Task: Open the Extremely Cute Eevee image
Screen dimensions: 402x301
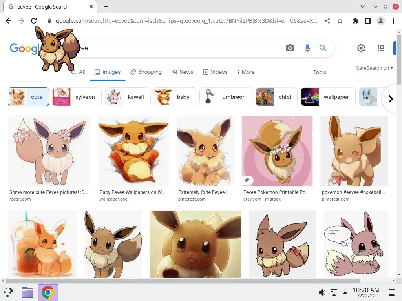Action: coord(205,151)
